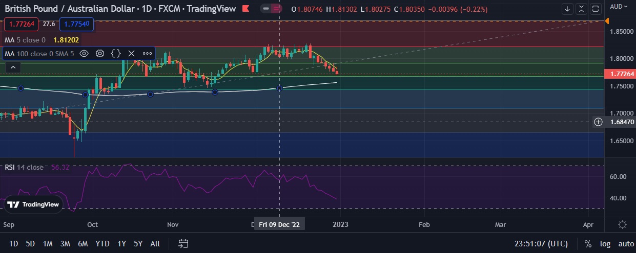636x253 pixels.
Task: Click the red market status flag icon
Action: (245, 9)
